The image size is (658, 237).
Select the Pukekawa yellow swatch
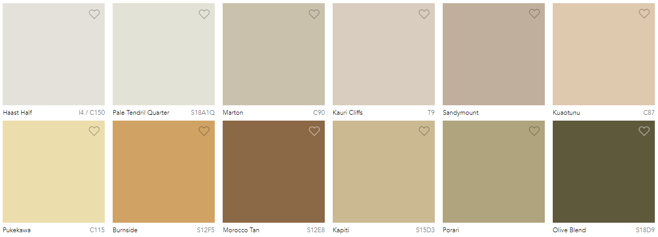(53, 171)
